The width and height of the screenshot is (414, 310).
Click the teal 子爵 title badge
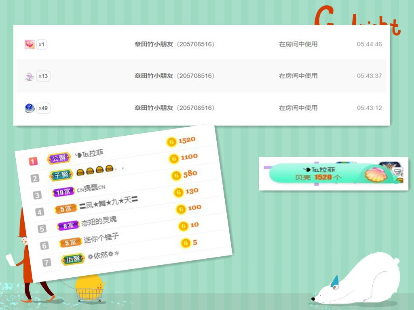pyautogui.click(x=61, y=175)
